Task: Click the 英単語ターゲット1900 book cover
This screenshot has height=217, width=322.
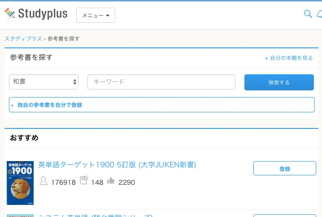Action: pyautogui.click(x=20, y=183)
